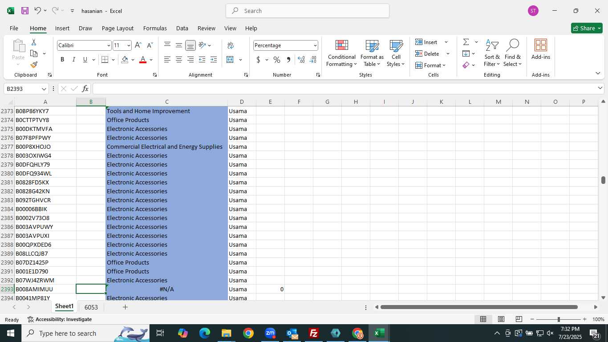Viewport: 608px width, 342px height.
Task: Expand the Cell Styles menu
Action: coord(396,53)
